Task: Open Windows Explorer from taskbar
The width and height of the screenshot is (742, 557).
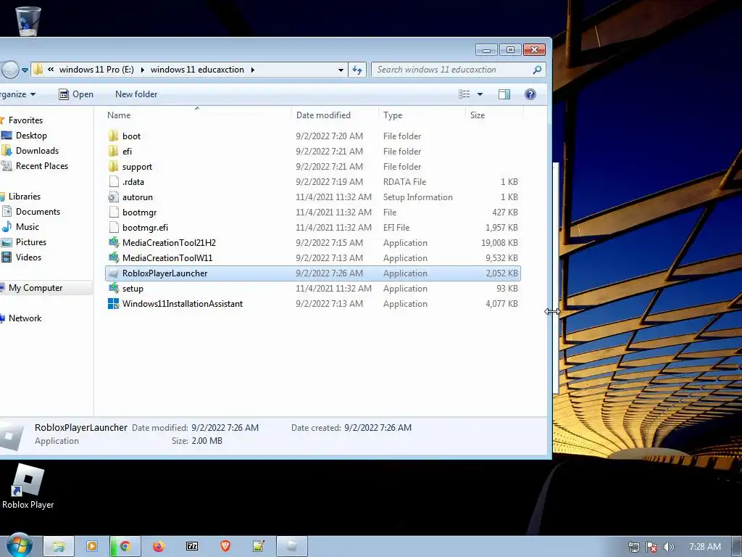Action: pyautogui.click(x=58, y=547)
